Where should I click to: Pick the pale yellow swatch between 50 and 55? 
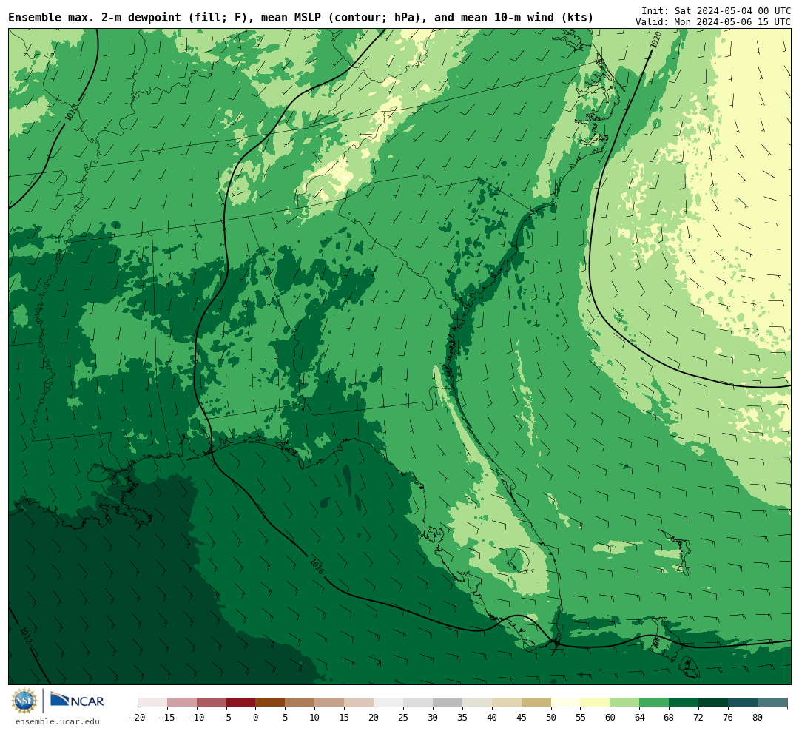(566, 703)
